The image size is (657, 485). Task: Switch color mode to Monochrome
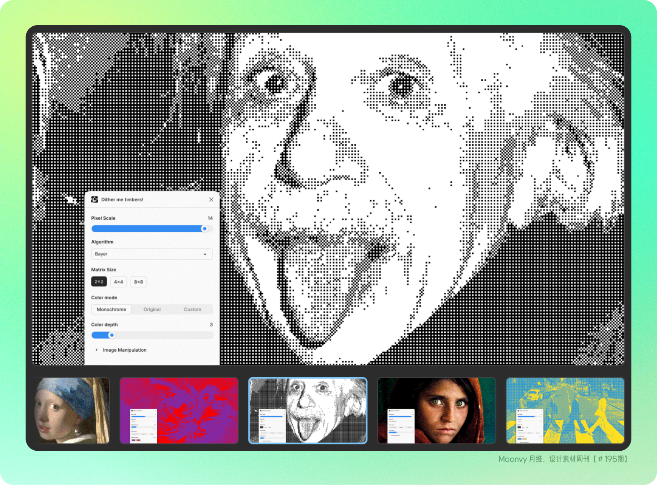click(x=111, y=309)
